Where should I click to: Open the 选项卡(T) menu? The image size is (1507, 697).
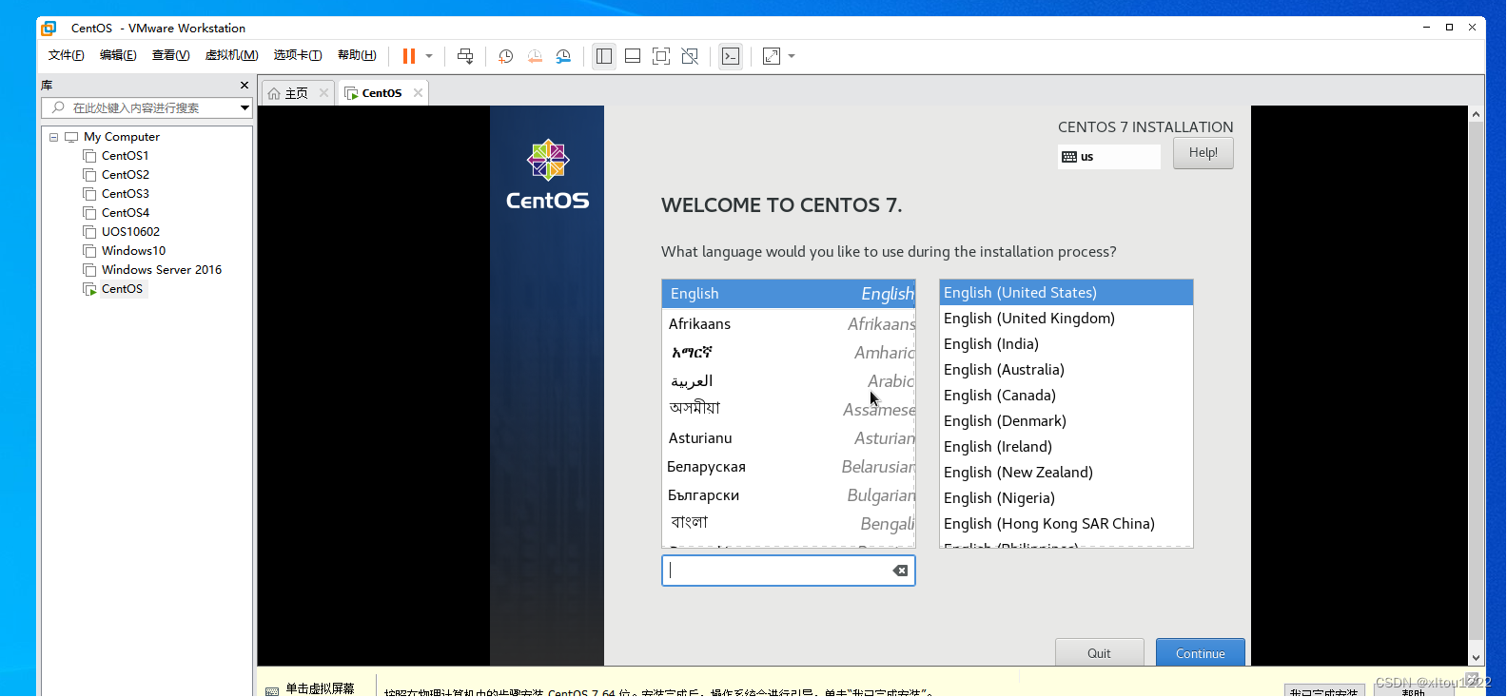point(298,55)
